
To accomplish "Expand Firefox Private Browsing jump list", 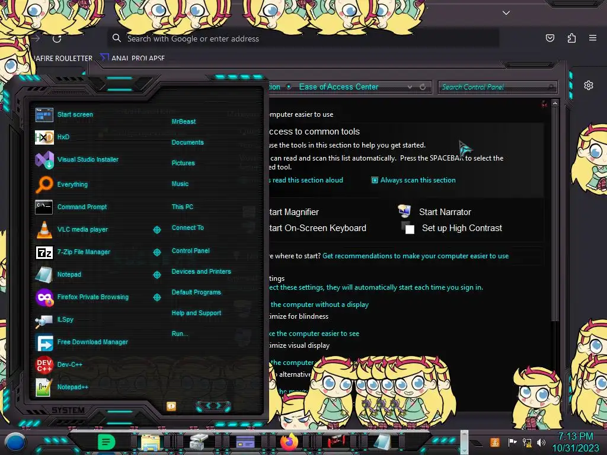I will coord(156,297).
